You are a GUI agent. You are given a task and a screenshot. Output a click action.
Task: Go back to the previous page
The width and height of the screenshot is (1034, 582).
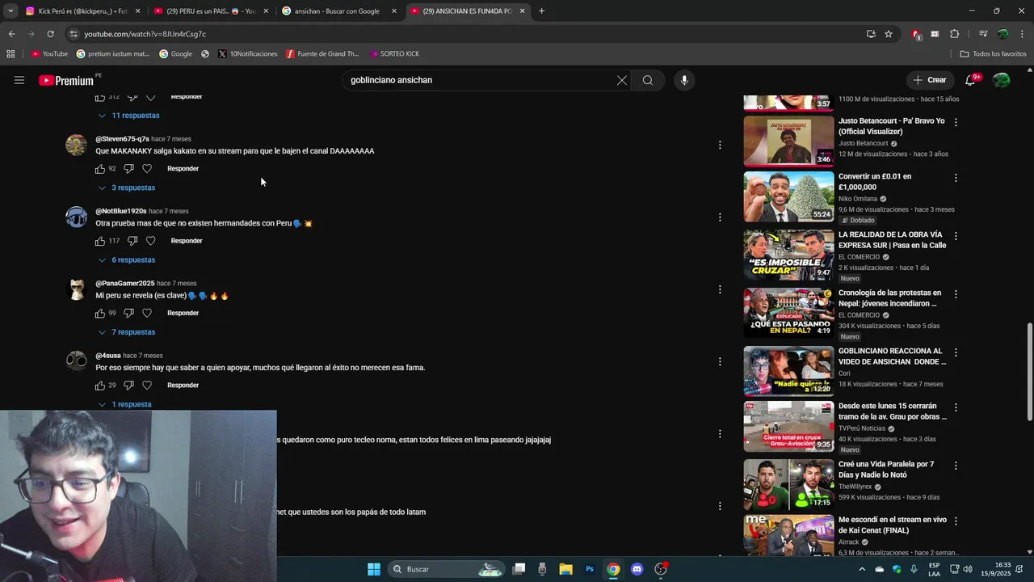[11, 34]
